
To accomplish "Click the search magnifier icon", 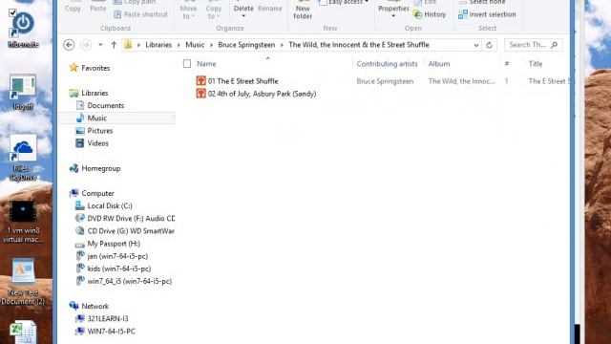I will pyautogui.click(x=554, y=45).
